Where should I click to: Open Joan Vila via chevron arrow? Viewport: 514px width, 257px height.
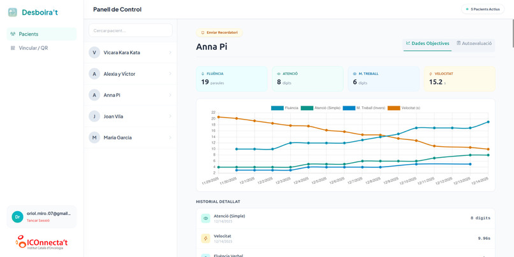170,116
